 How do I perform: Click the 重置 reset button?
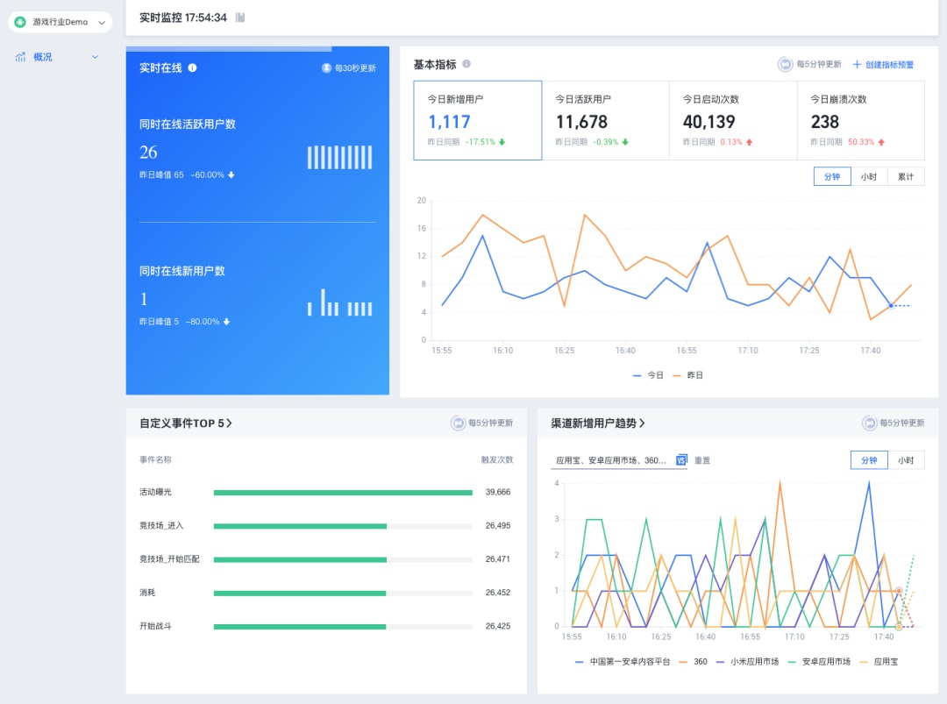pyautogui.click(x=702, y=460)
